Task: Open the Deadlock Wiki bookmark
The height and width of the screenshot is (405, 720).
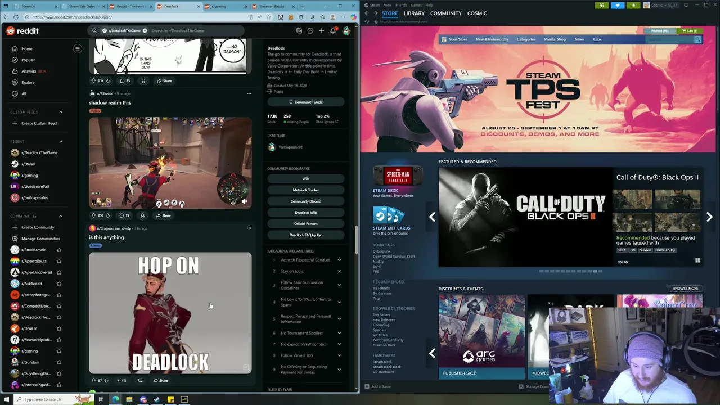Action: tap(306, 213)
